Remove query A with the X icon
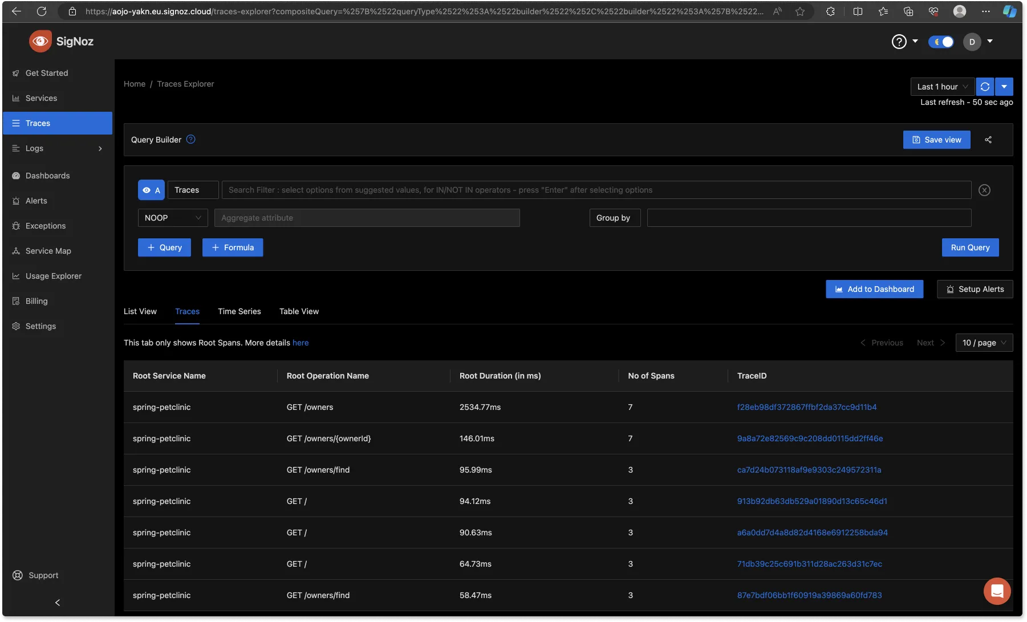This screenshot has height=622, width=1027. coord(984,190)
